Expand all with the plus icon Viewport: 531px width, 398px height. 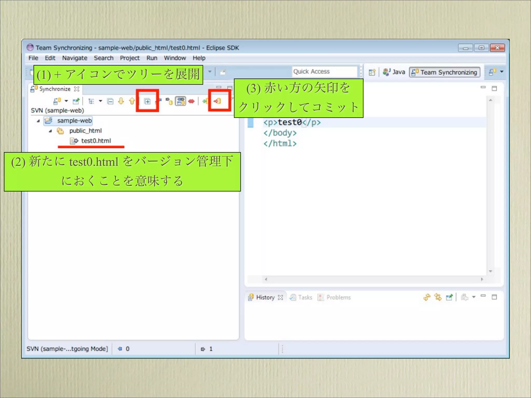click(x=147, y=101)
